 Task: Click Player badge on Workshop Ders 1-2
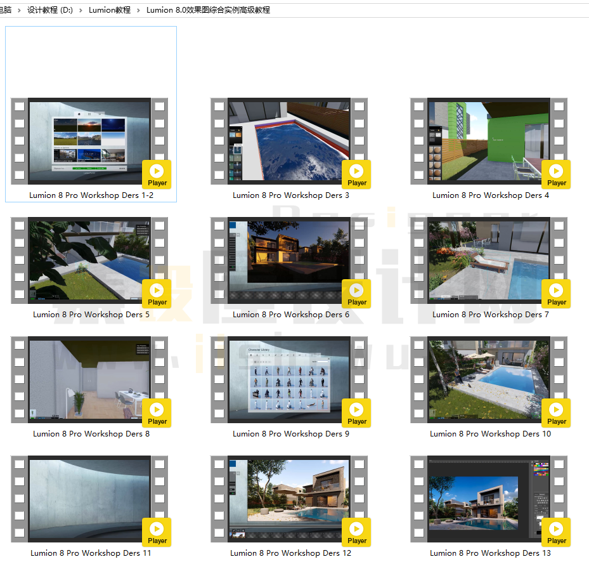point(157,174)
